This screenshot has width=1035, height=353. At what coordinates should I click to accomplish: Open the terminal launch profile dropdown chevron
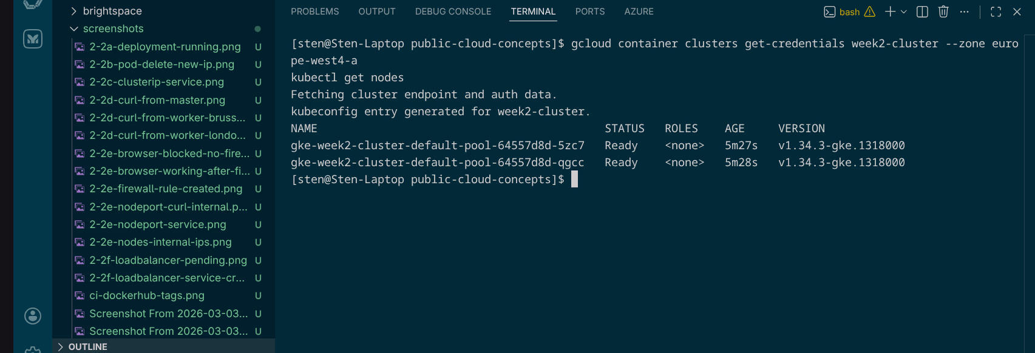(x=904, y=12)
